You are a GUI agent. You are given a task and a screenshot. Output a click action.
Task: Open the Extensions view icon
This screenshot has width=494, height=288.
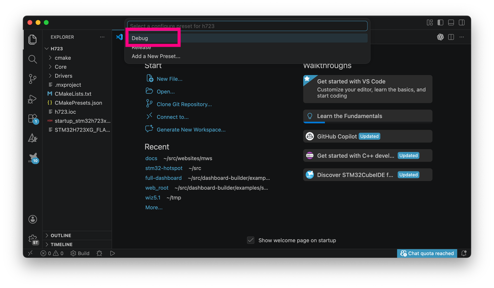coord(33,119)
